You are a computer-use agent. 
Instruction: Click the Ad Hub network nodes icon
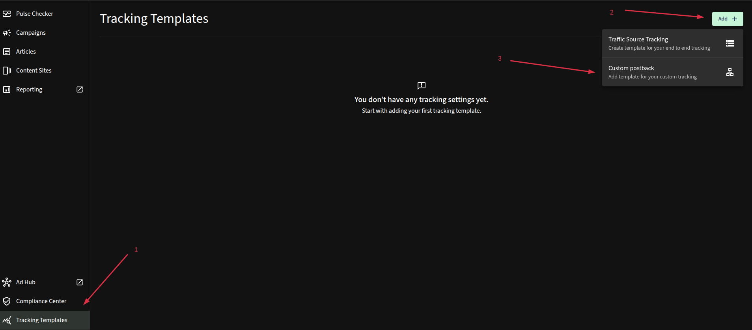coord(7,282)
